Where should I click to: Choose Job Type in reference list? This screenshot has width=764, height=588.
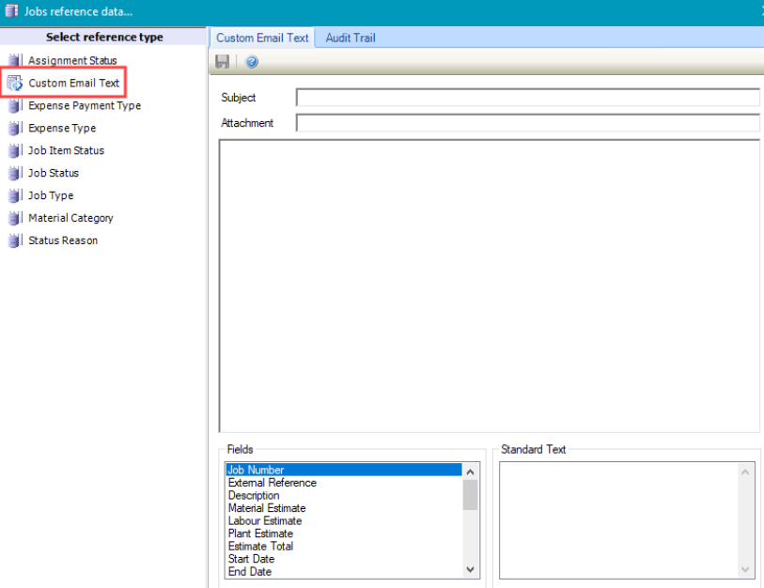tap(51, 196)
